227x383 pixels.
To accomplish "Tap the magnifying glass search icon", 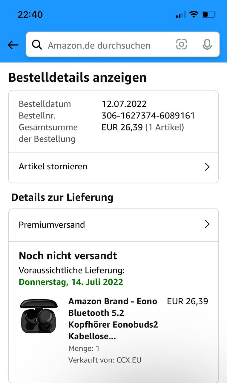I will click(37, 45).
